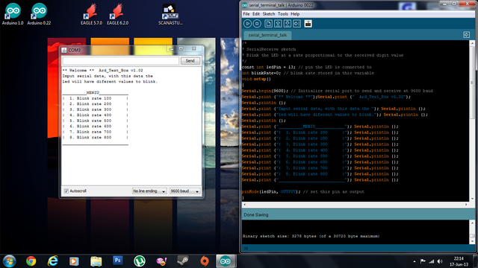This screenshot has height=268, width=478.
Task: Open the Serial Monitor toolbar icon
Action: [308, 23]
